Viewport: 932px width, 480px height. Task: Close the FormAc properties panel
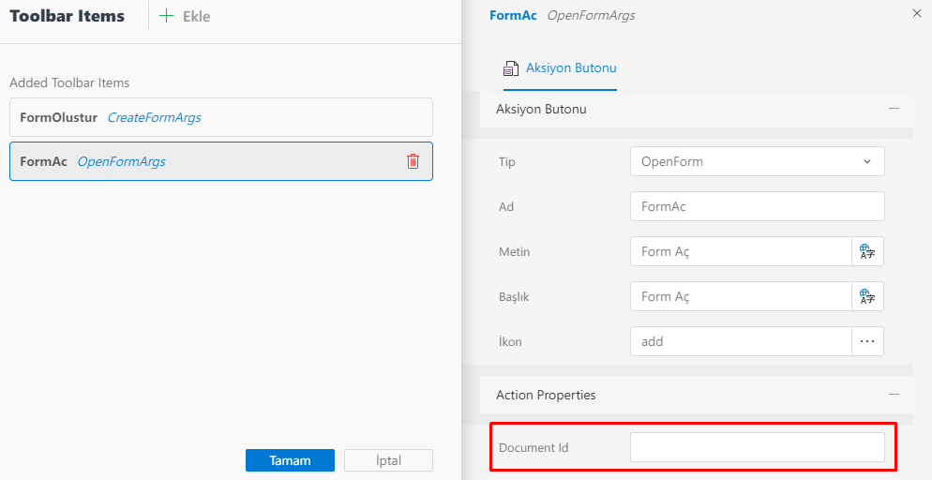(x=916, y=13)
